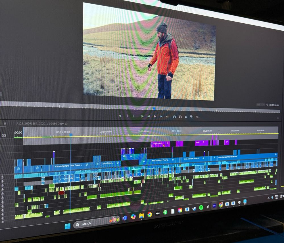This screenshot has height=243, width=284.
Task: Click the Mark Out bracket button
Action: tap(134, 116)
